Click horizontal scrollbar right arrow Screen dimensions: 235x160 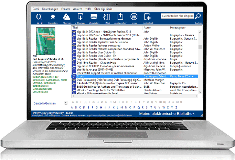(x=196, y=96)
